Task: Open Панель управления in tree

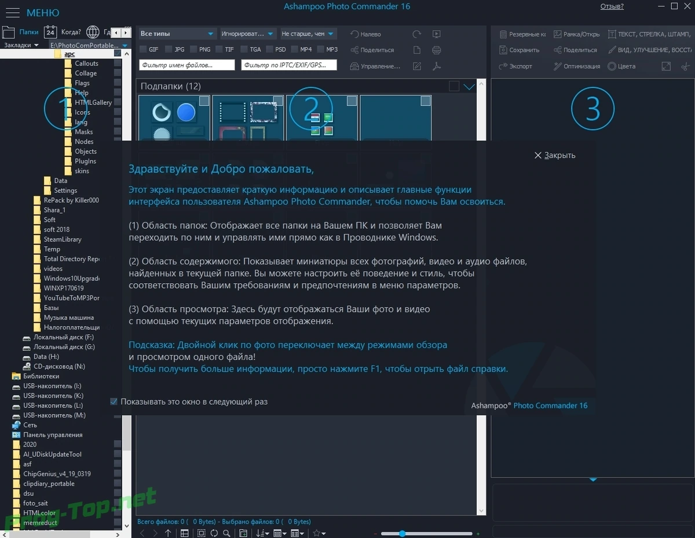Action: pyautogui.click(x=53, y=434)
